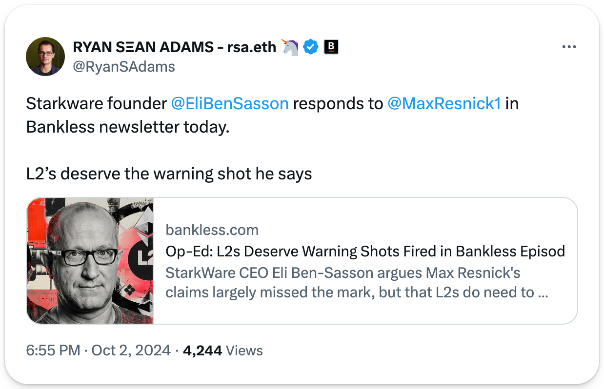Click the L2 badge in the thumbnail

click(143, 258)
